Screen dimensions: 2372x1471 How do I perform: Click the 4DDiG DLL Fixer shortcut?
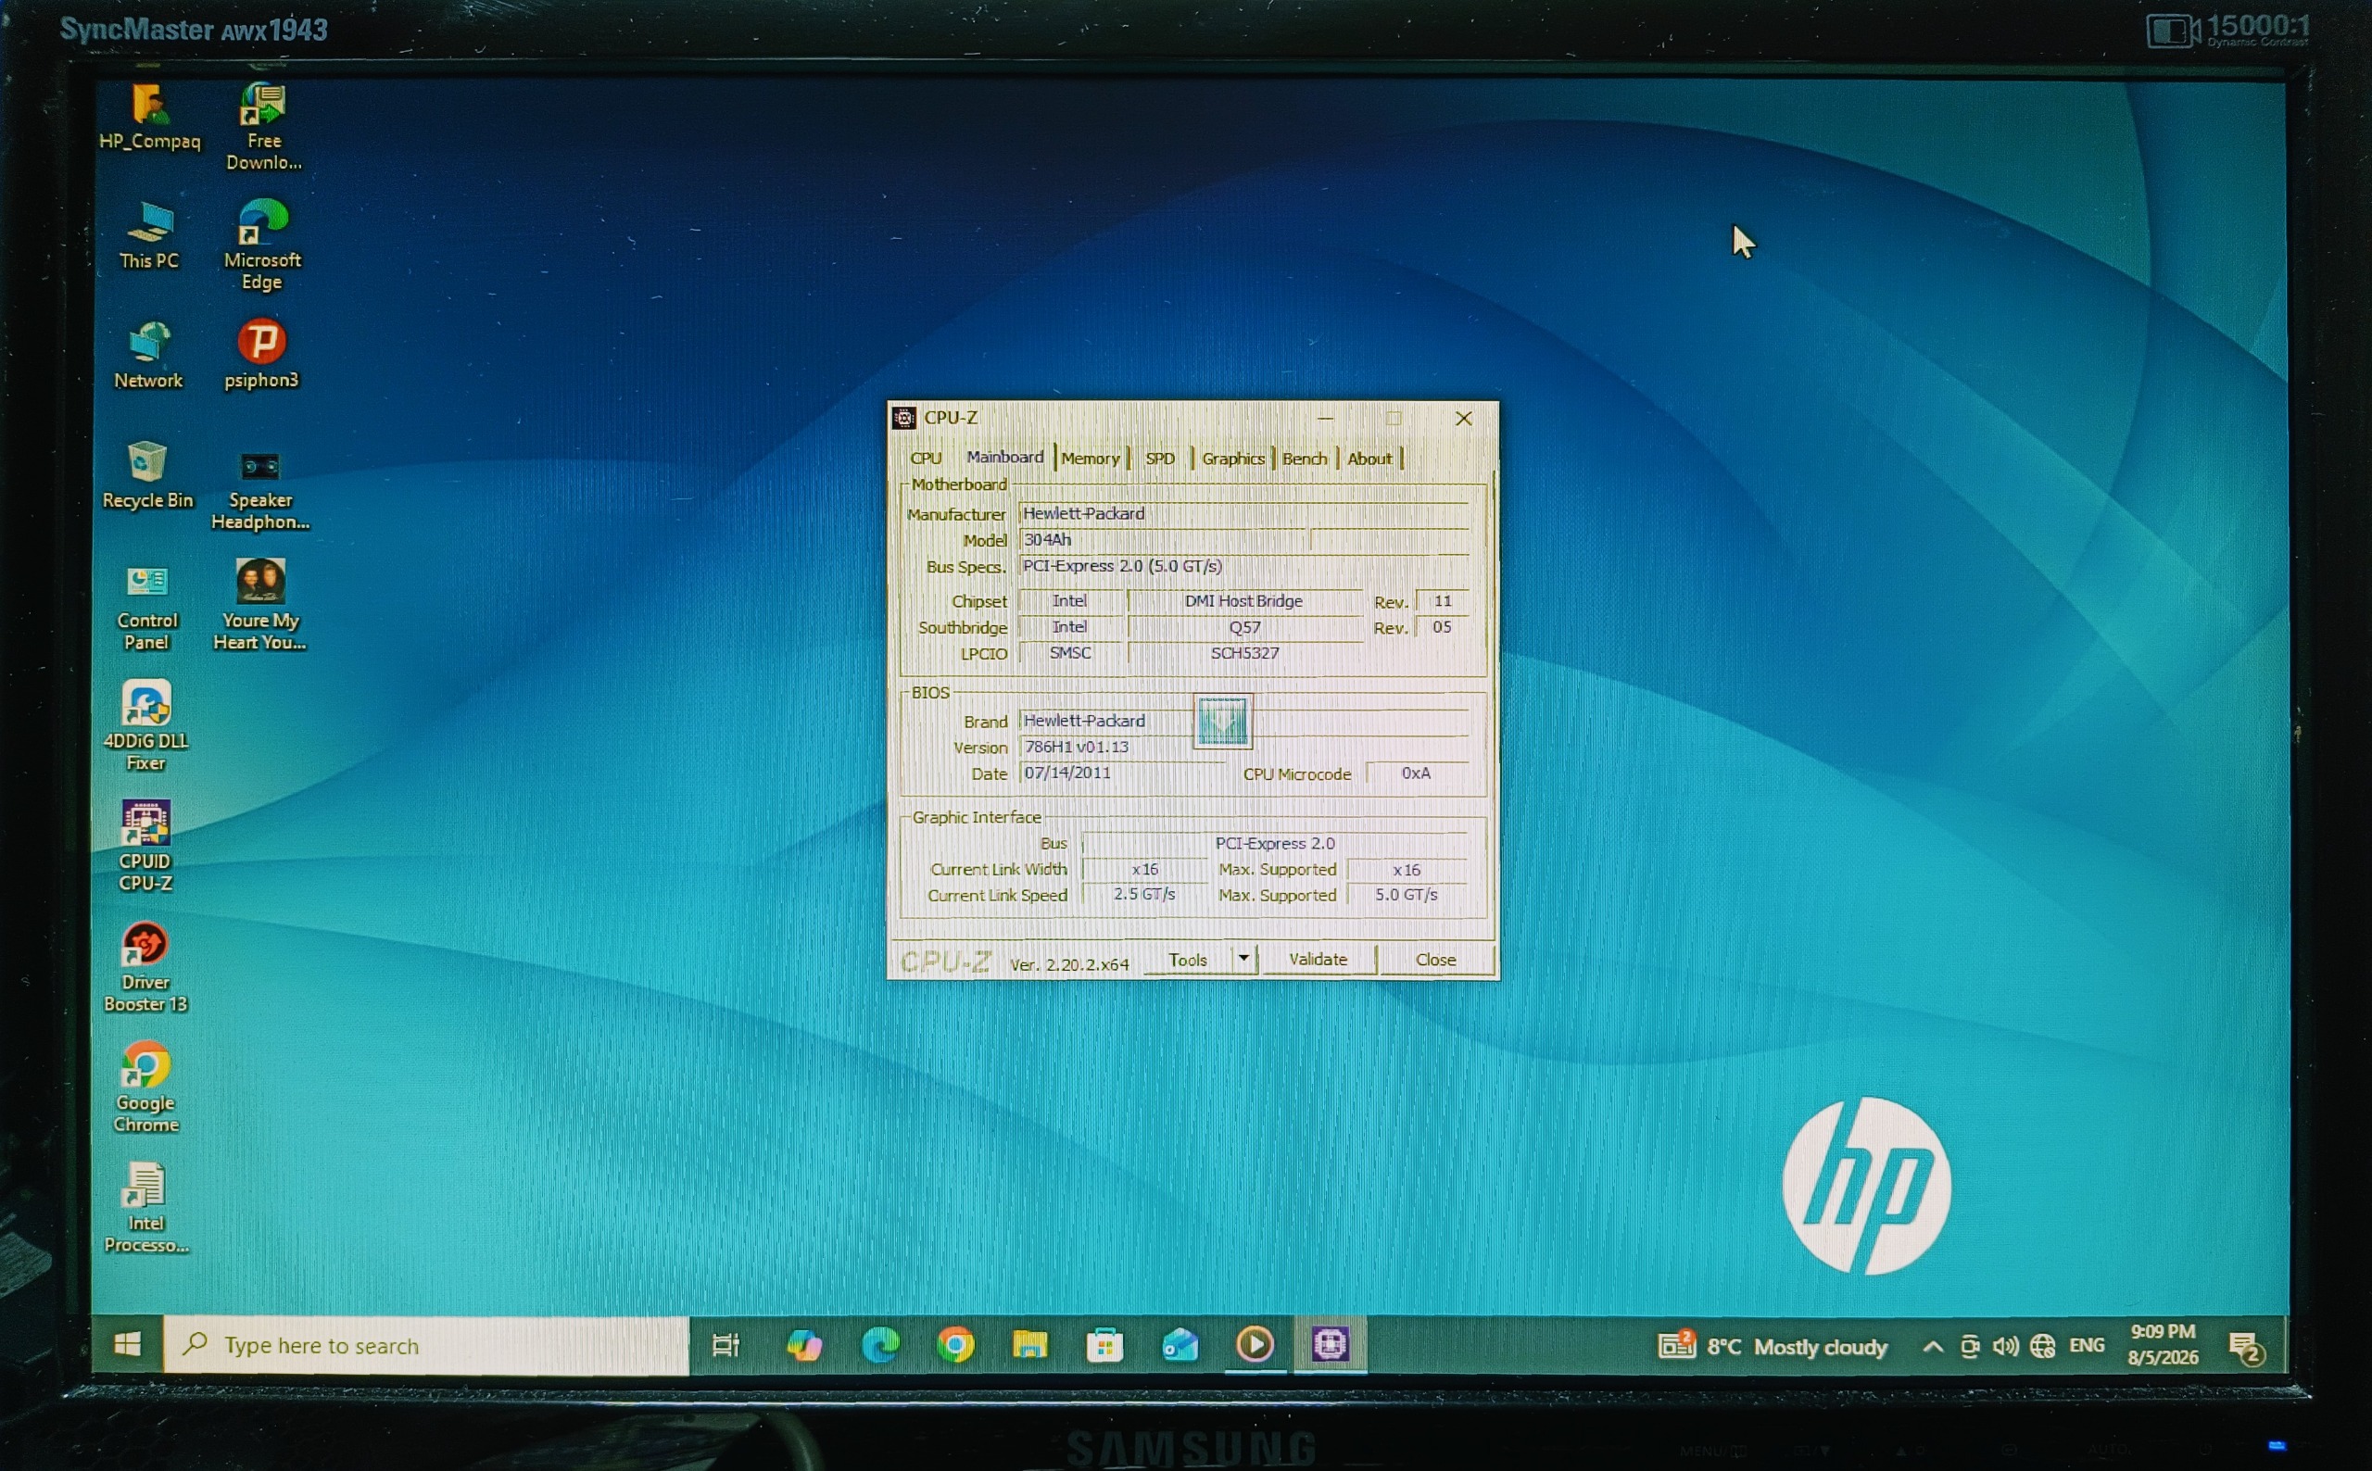click(146, 727)
